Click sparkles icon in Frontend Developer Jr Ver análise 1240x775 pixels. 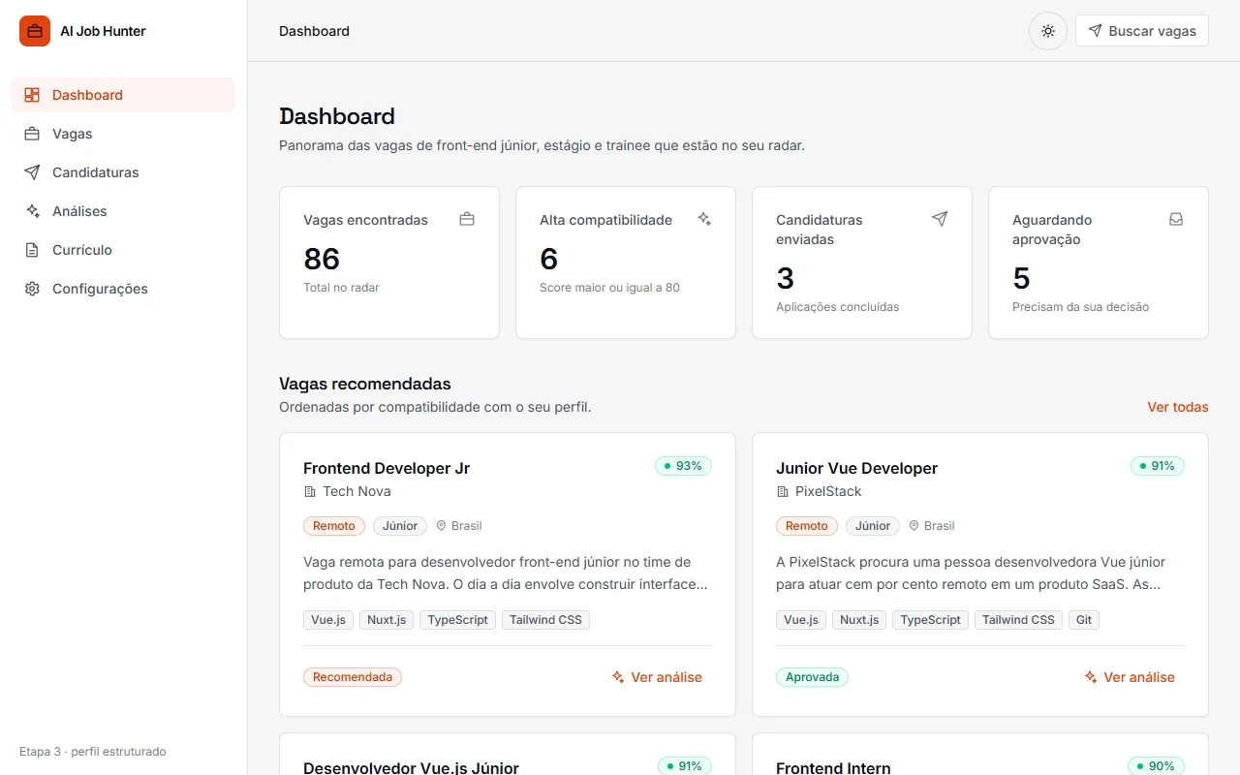click(618, 677)
